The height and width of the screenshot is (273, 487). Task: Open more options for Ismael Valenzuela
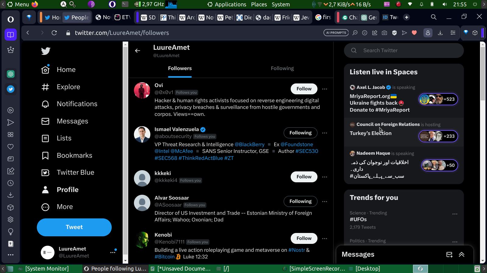coord(325,133)
